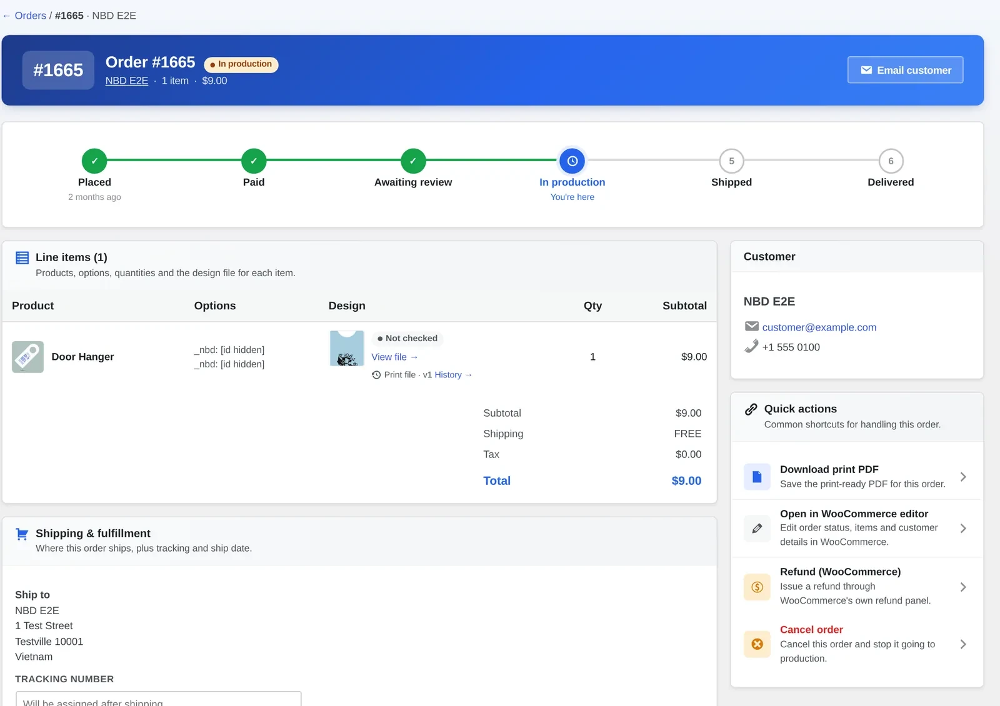This screenshot has height=706, width=1000.
Task: Click the Refund (WooCommerce) title
Action: pyautogui.click(x=840, y=572)
